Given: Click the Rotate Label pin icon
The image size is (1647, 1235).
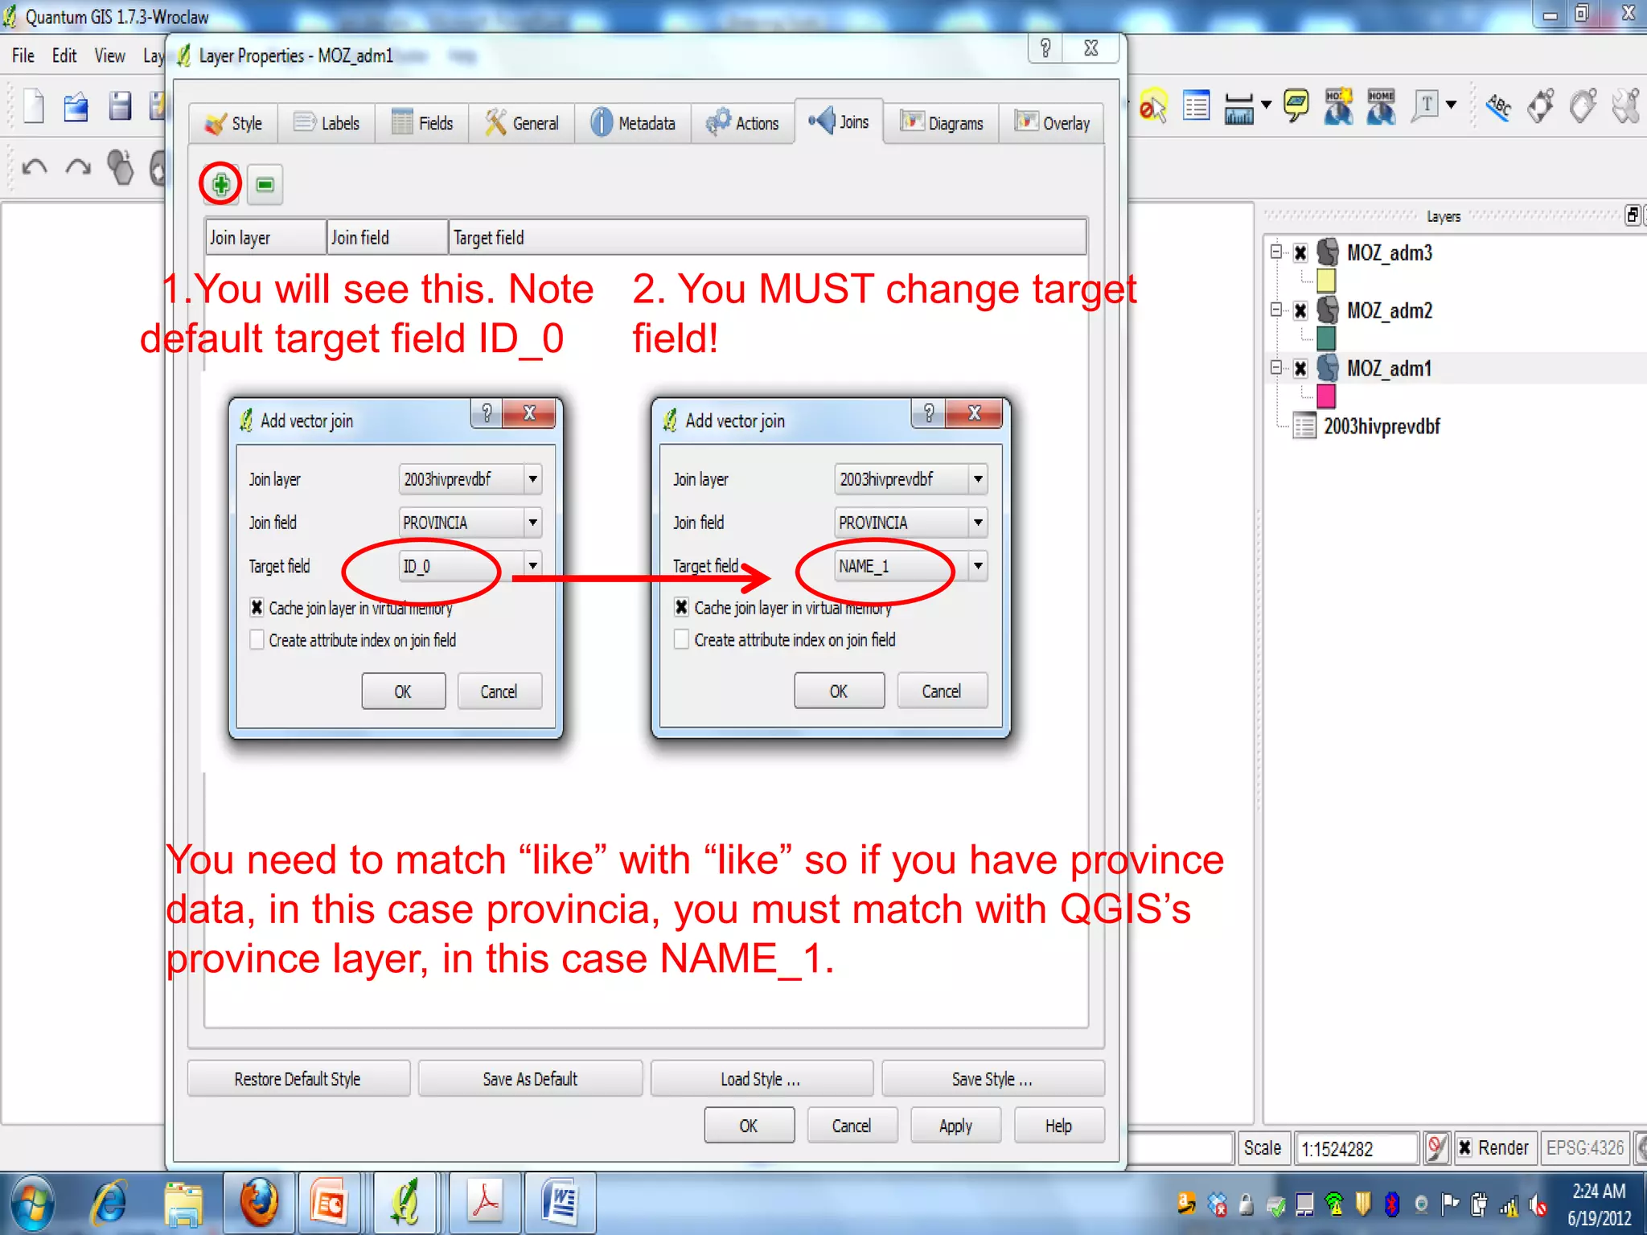Looking at the screenshot, I should tap(1583, 106).
